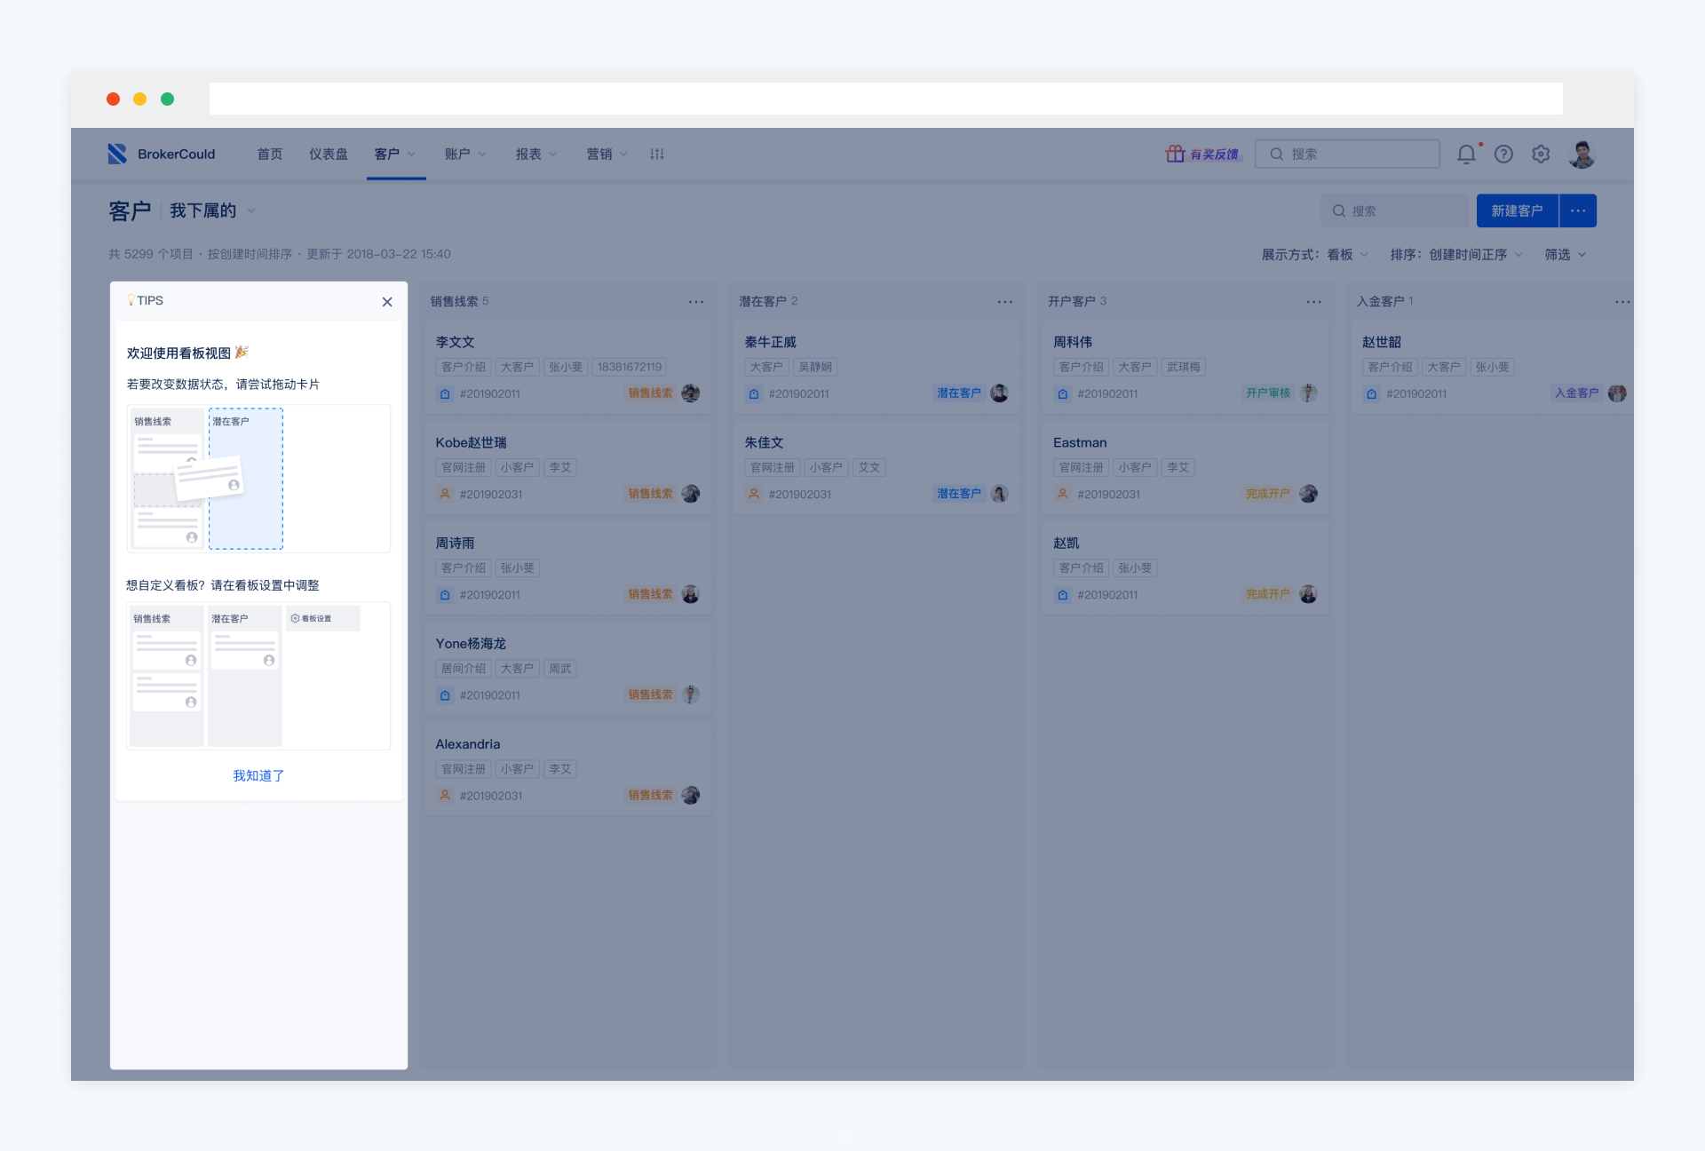Click 我知道了 to dismiss tips
The width and height of the screenshot is (1705, 1151).
point(258,775)
